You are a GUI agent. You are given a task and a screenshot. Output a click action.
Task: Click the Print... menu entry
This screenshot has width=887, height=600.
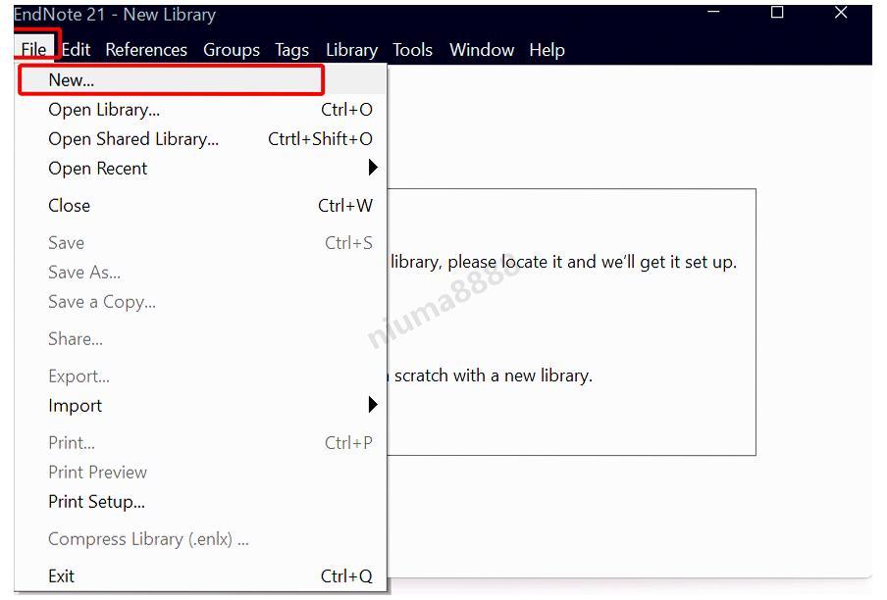201,442
